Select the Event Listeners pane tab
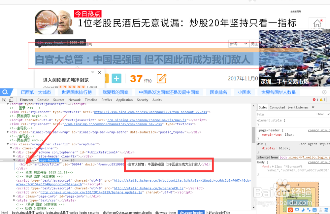This screenshot has width=330, height=214. tap(298, 107)
